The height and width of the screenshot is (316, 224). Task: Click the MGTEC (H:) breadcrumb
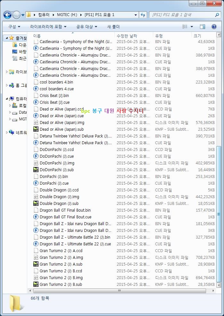pyautogui.click(x=67, y=15)
